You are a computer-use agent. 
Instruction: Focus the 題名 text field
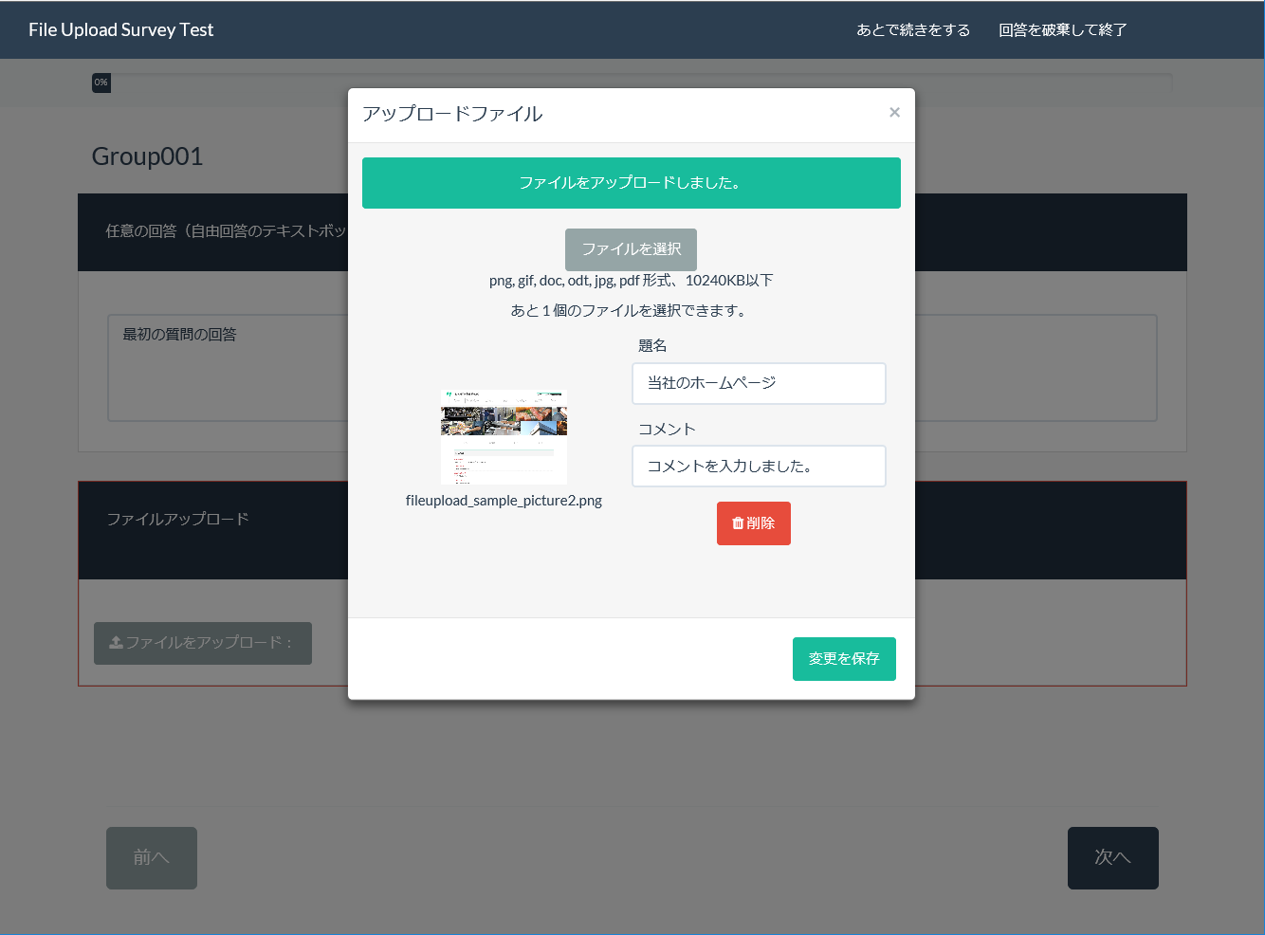(x=759, y=383)
